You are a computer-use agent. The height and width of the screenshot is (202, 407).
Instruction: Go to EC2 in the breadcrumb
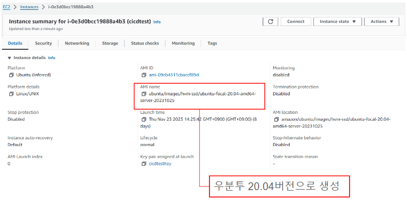point(6,7)
